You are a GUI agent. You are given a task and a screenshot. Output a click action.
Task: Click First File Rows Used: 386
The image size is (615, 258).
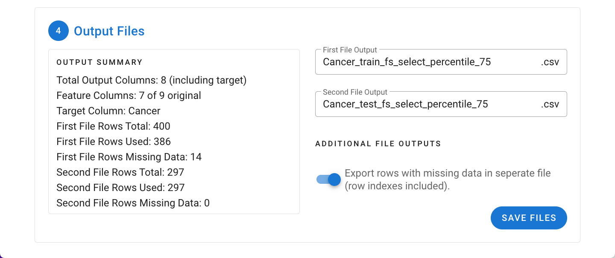114,142
